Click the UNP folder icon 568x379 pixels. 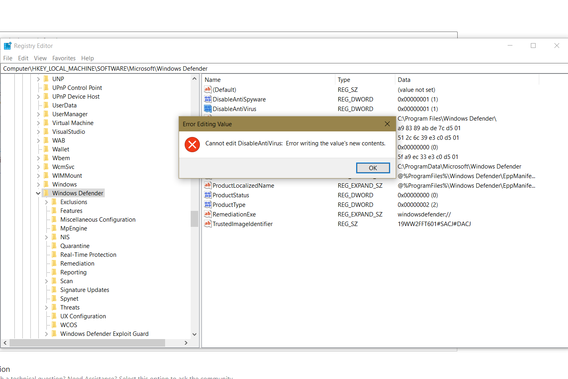46,79
